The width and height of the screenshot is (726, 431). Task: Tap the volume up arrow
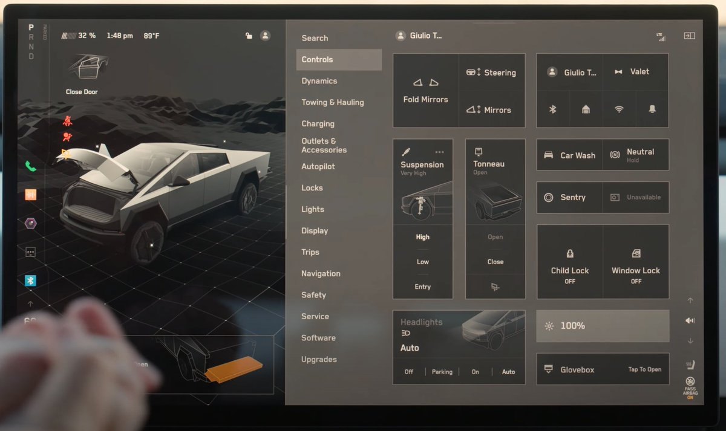pyautogui.click(x=690, y=300)
